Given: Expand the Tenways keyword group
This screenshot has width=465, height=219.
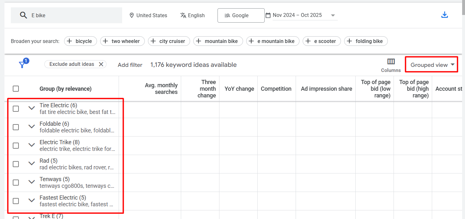Looking at the screenshot, I should (x=32, y=182).
